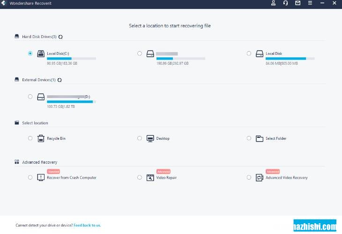Viewport: 342px width, 234px height.
Task: Refresh the External Devices list
Action: tap(59, 80)
